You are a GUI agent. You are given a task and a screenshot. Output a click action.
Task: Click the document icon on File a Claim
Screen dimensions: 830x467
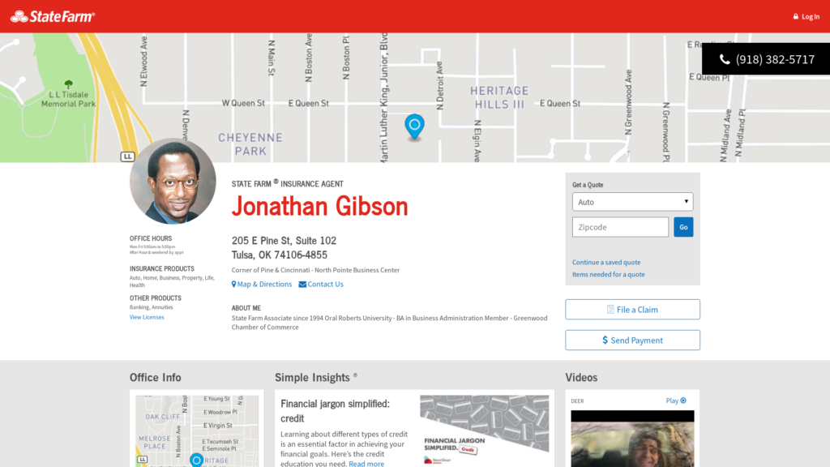(x=610, y=310)
